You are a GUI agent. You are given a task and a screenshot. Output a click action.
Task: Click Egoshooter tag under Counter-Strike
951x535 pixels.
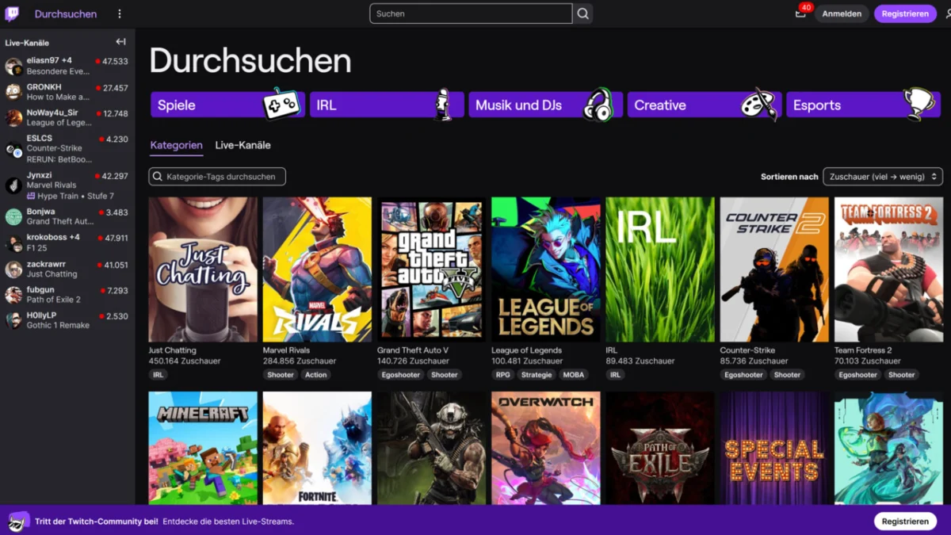(743, 375)
